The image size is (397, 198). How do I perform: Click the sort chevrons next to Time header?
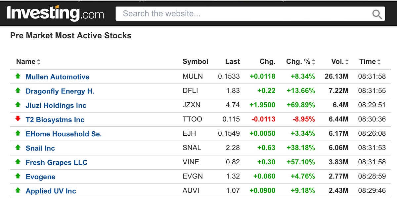click(x=379, y=62)
